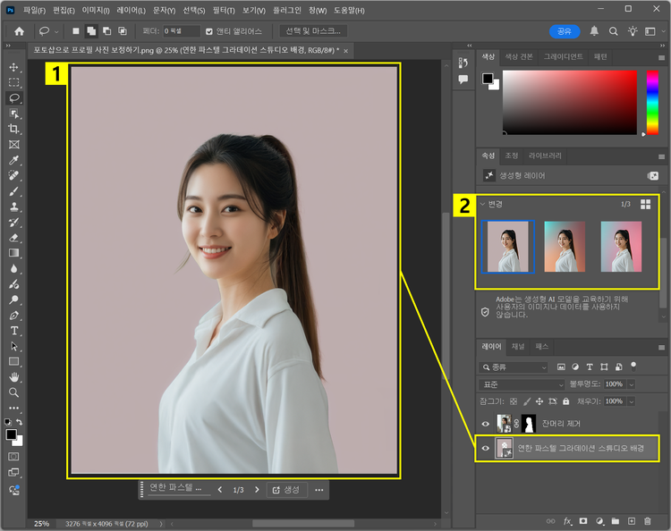The image size is (671, 531).
Task: Click the rainbow hue slider strip
Action: 652,102
